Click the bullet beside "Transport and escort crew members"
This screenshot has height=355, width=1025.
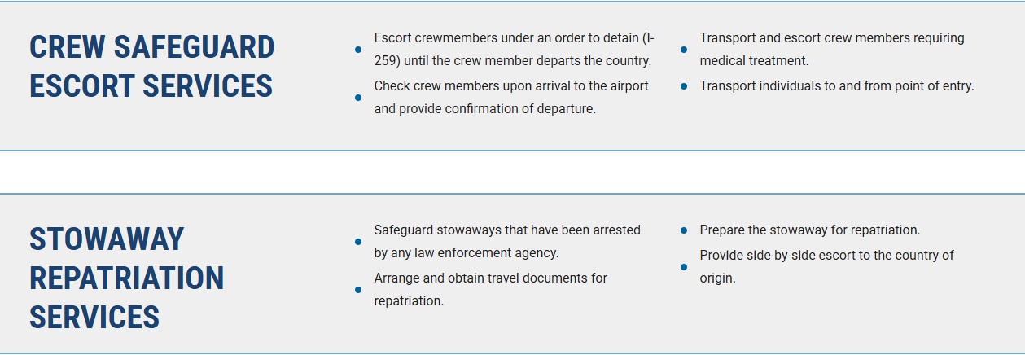[x=684, y=50]
